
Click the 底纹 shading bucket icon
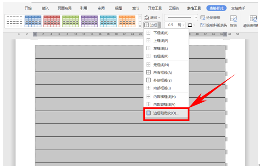click(147, 17)
